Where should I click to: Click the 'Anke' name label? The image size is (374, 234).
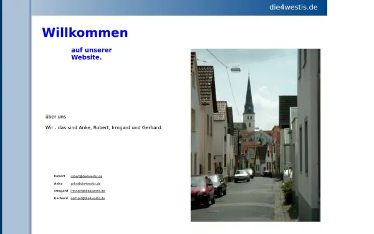[x=58, y=183]
